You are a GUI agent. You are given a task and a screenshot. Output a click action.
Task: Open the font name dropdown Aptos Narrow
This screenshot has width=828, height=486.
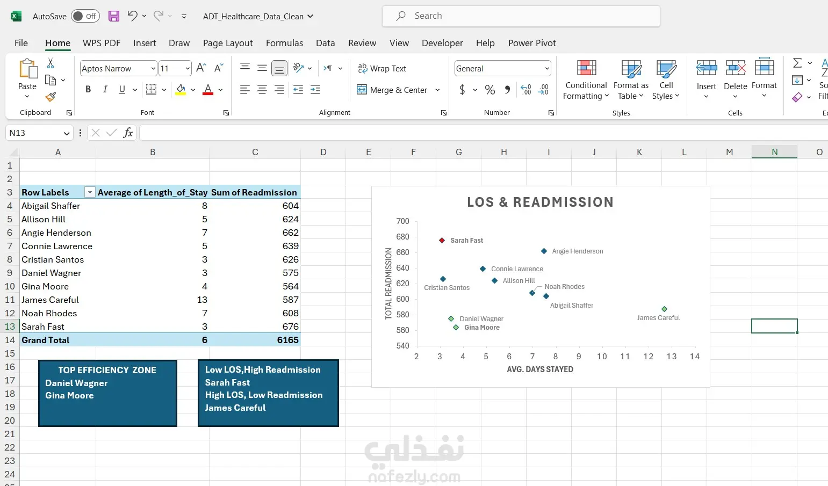coord(153,68)
